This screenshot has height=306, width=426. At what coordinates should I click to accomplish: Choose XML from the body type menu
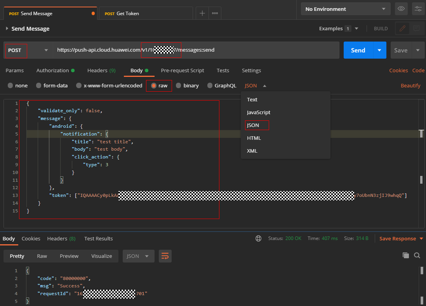252,151
